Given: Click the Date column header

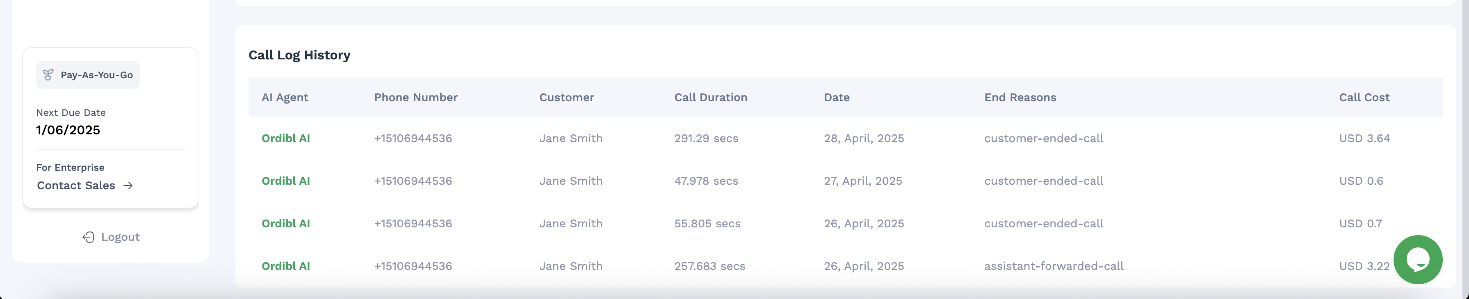Looking at the screenshot, I should [837, 97].
